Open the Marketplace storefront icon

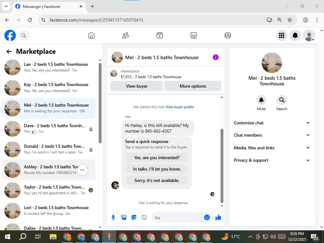[x=193, y=35]
